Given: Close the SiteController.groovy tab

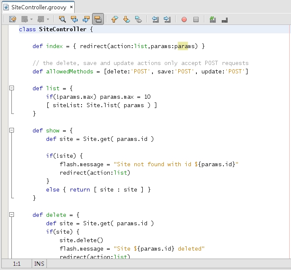Looking at the screenshot, I should click(71, 7).
